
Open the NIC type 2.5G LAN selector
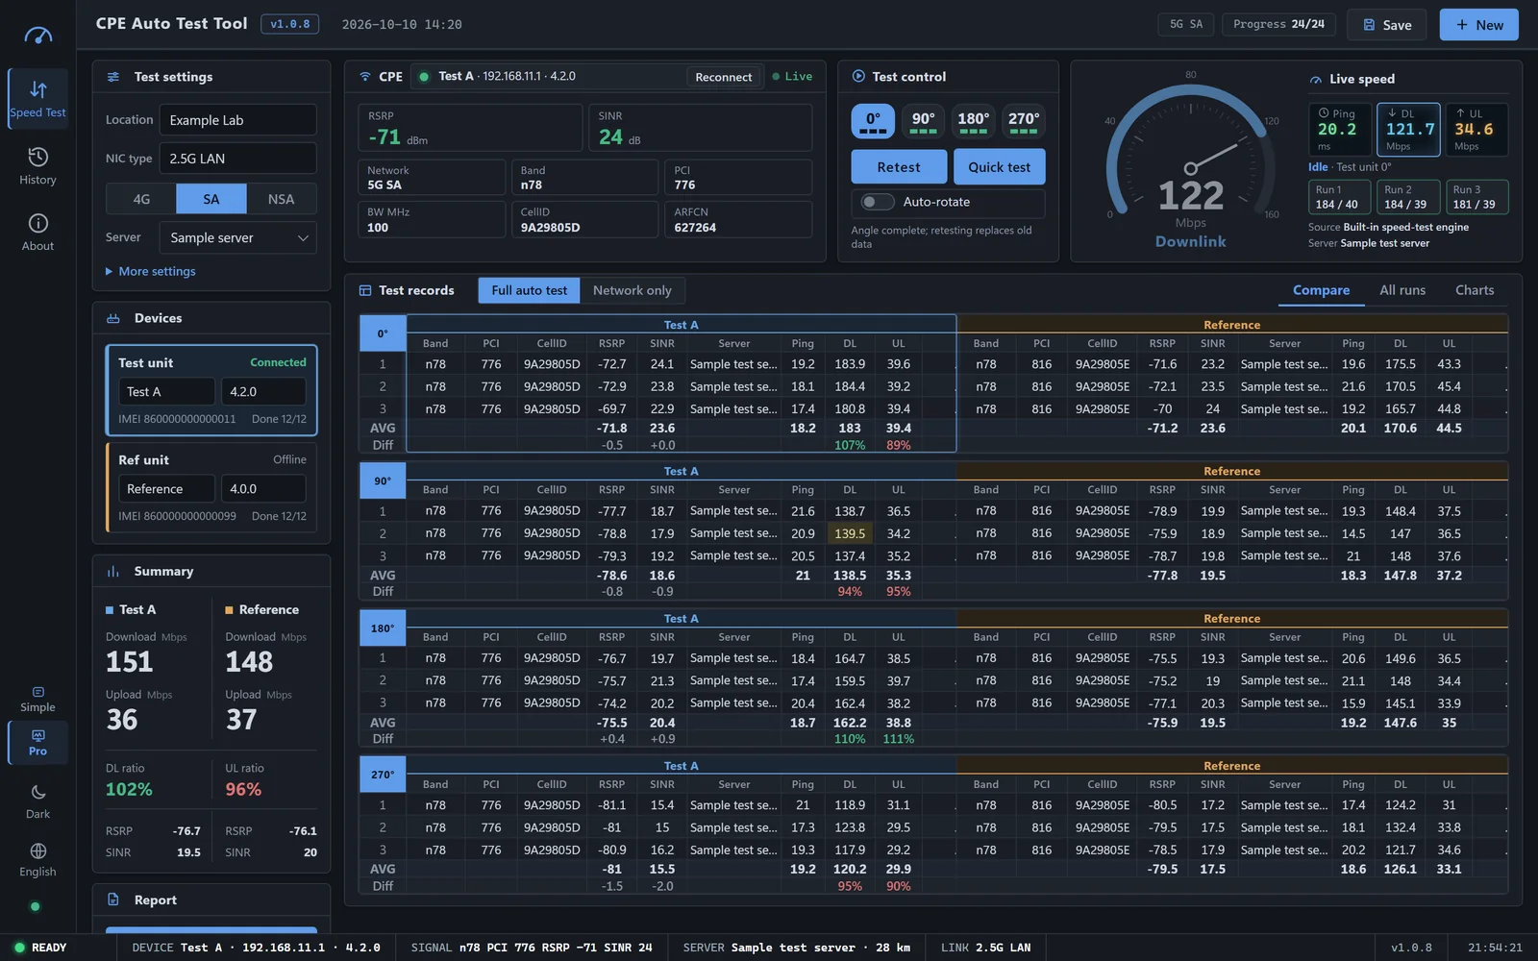(238, 159)
